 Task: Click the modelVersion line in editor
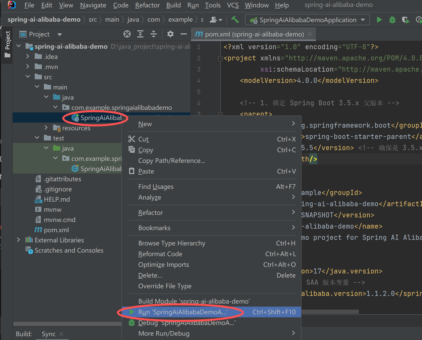pyautogui.click(x=309, y=81)
